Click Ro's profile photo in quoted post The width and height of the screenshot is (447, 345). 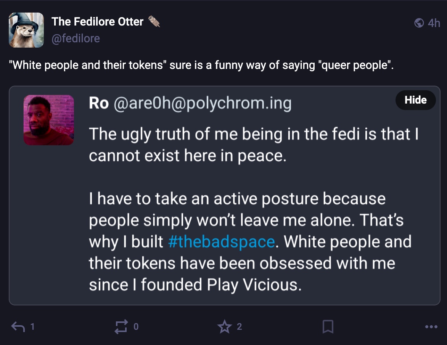click(x=49, y=120)
